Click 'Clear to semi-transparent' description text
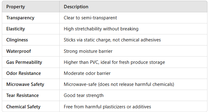209x112 pixels. click(x=90, y=18)
